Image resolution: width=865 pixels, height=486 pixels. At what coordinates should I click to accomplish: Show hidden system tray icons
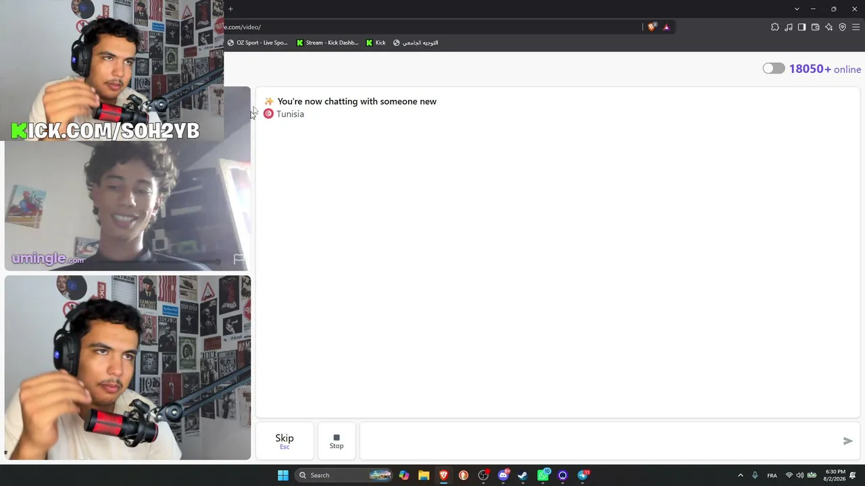pyautogui.click(x=741, y=475)
